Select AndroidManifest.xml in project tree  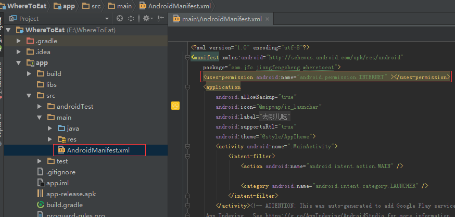click(98, 150)
